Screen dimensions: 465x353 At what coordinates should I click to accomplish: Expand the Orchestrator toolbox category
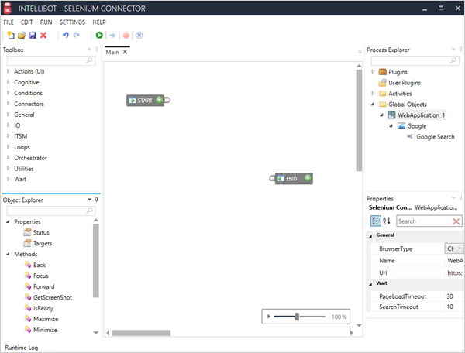pos(9,158)
